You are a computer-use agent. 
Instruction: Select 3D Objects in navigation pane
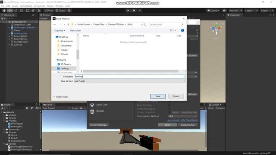pos(64,64)
